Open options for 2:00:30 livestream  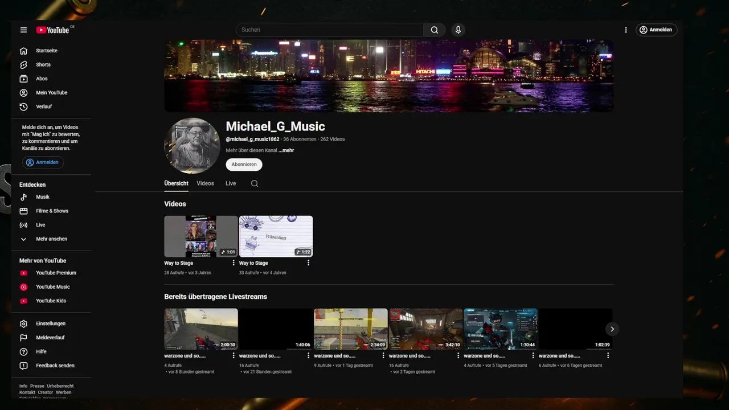234,355
